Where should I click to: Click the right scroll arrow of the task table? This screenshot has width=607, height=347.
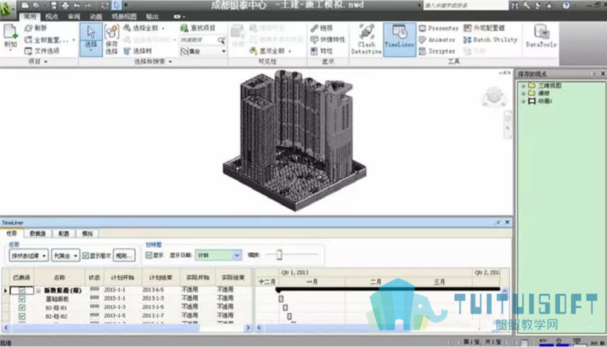[x=248, y=328]
